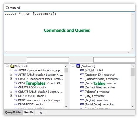Collapse the [Customers] table node
The image size is (139, 119).
tap(73, 66)
